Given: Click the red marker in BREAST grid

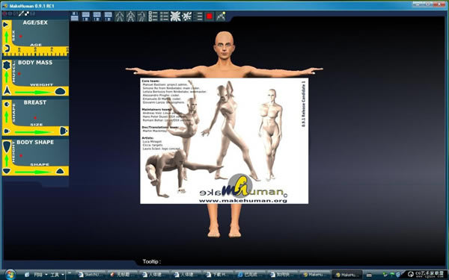Looking at the screenshot, I should point(35,118).
